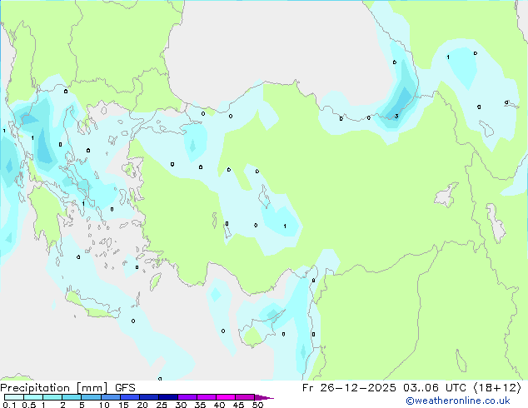Select the over-50 mm arrow tip of legend
The image size is (528, 408).
(264, 397)
